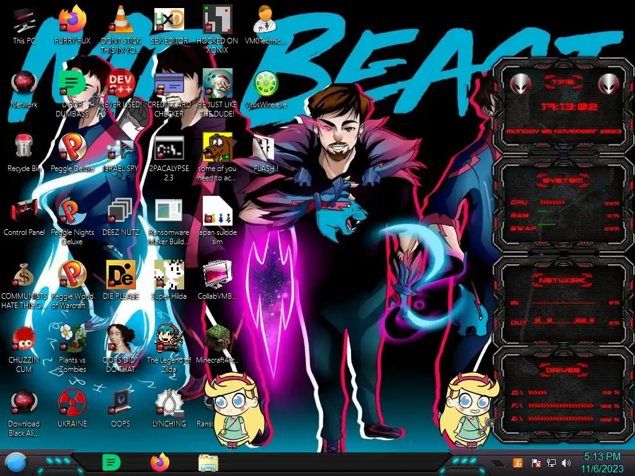Viewport: 635px width, 476px height.
Task: Select the VirusWire.exe lime icon
Action: pyautogui.click(x=265, y=89)
